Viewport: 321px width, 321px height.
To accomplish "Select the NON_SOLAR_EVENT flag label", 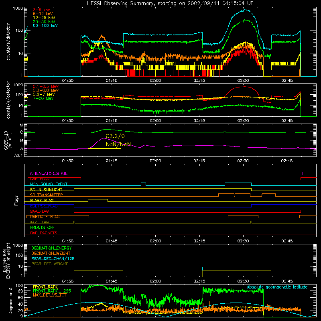I will pos(49,184).
